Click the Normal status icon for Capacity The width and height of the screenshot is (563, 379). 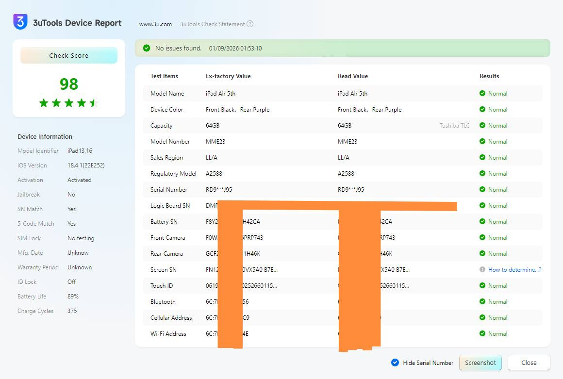482,126
